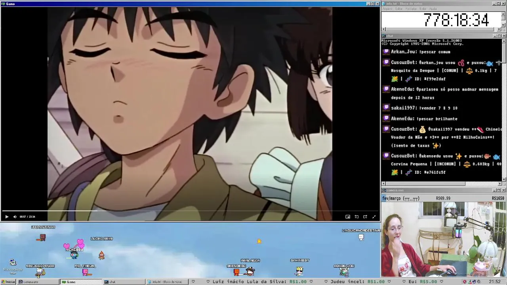Click the red shield tray icon
Screen dimensions: 507x285
point(465,282)
